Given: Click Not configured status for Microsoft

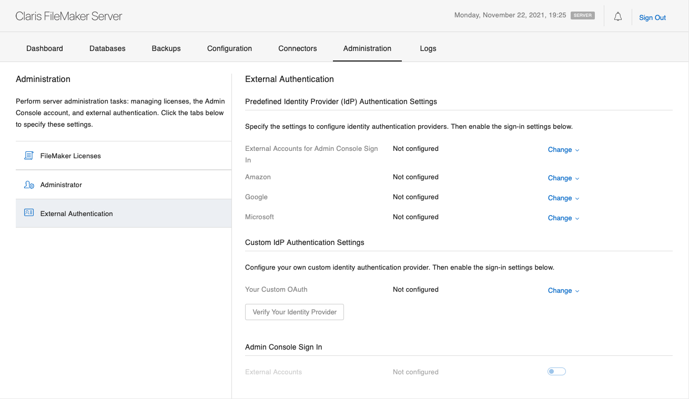Looking at the screenshot, I should [x=416, y=217].
